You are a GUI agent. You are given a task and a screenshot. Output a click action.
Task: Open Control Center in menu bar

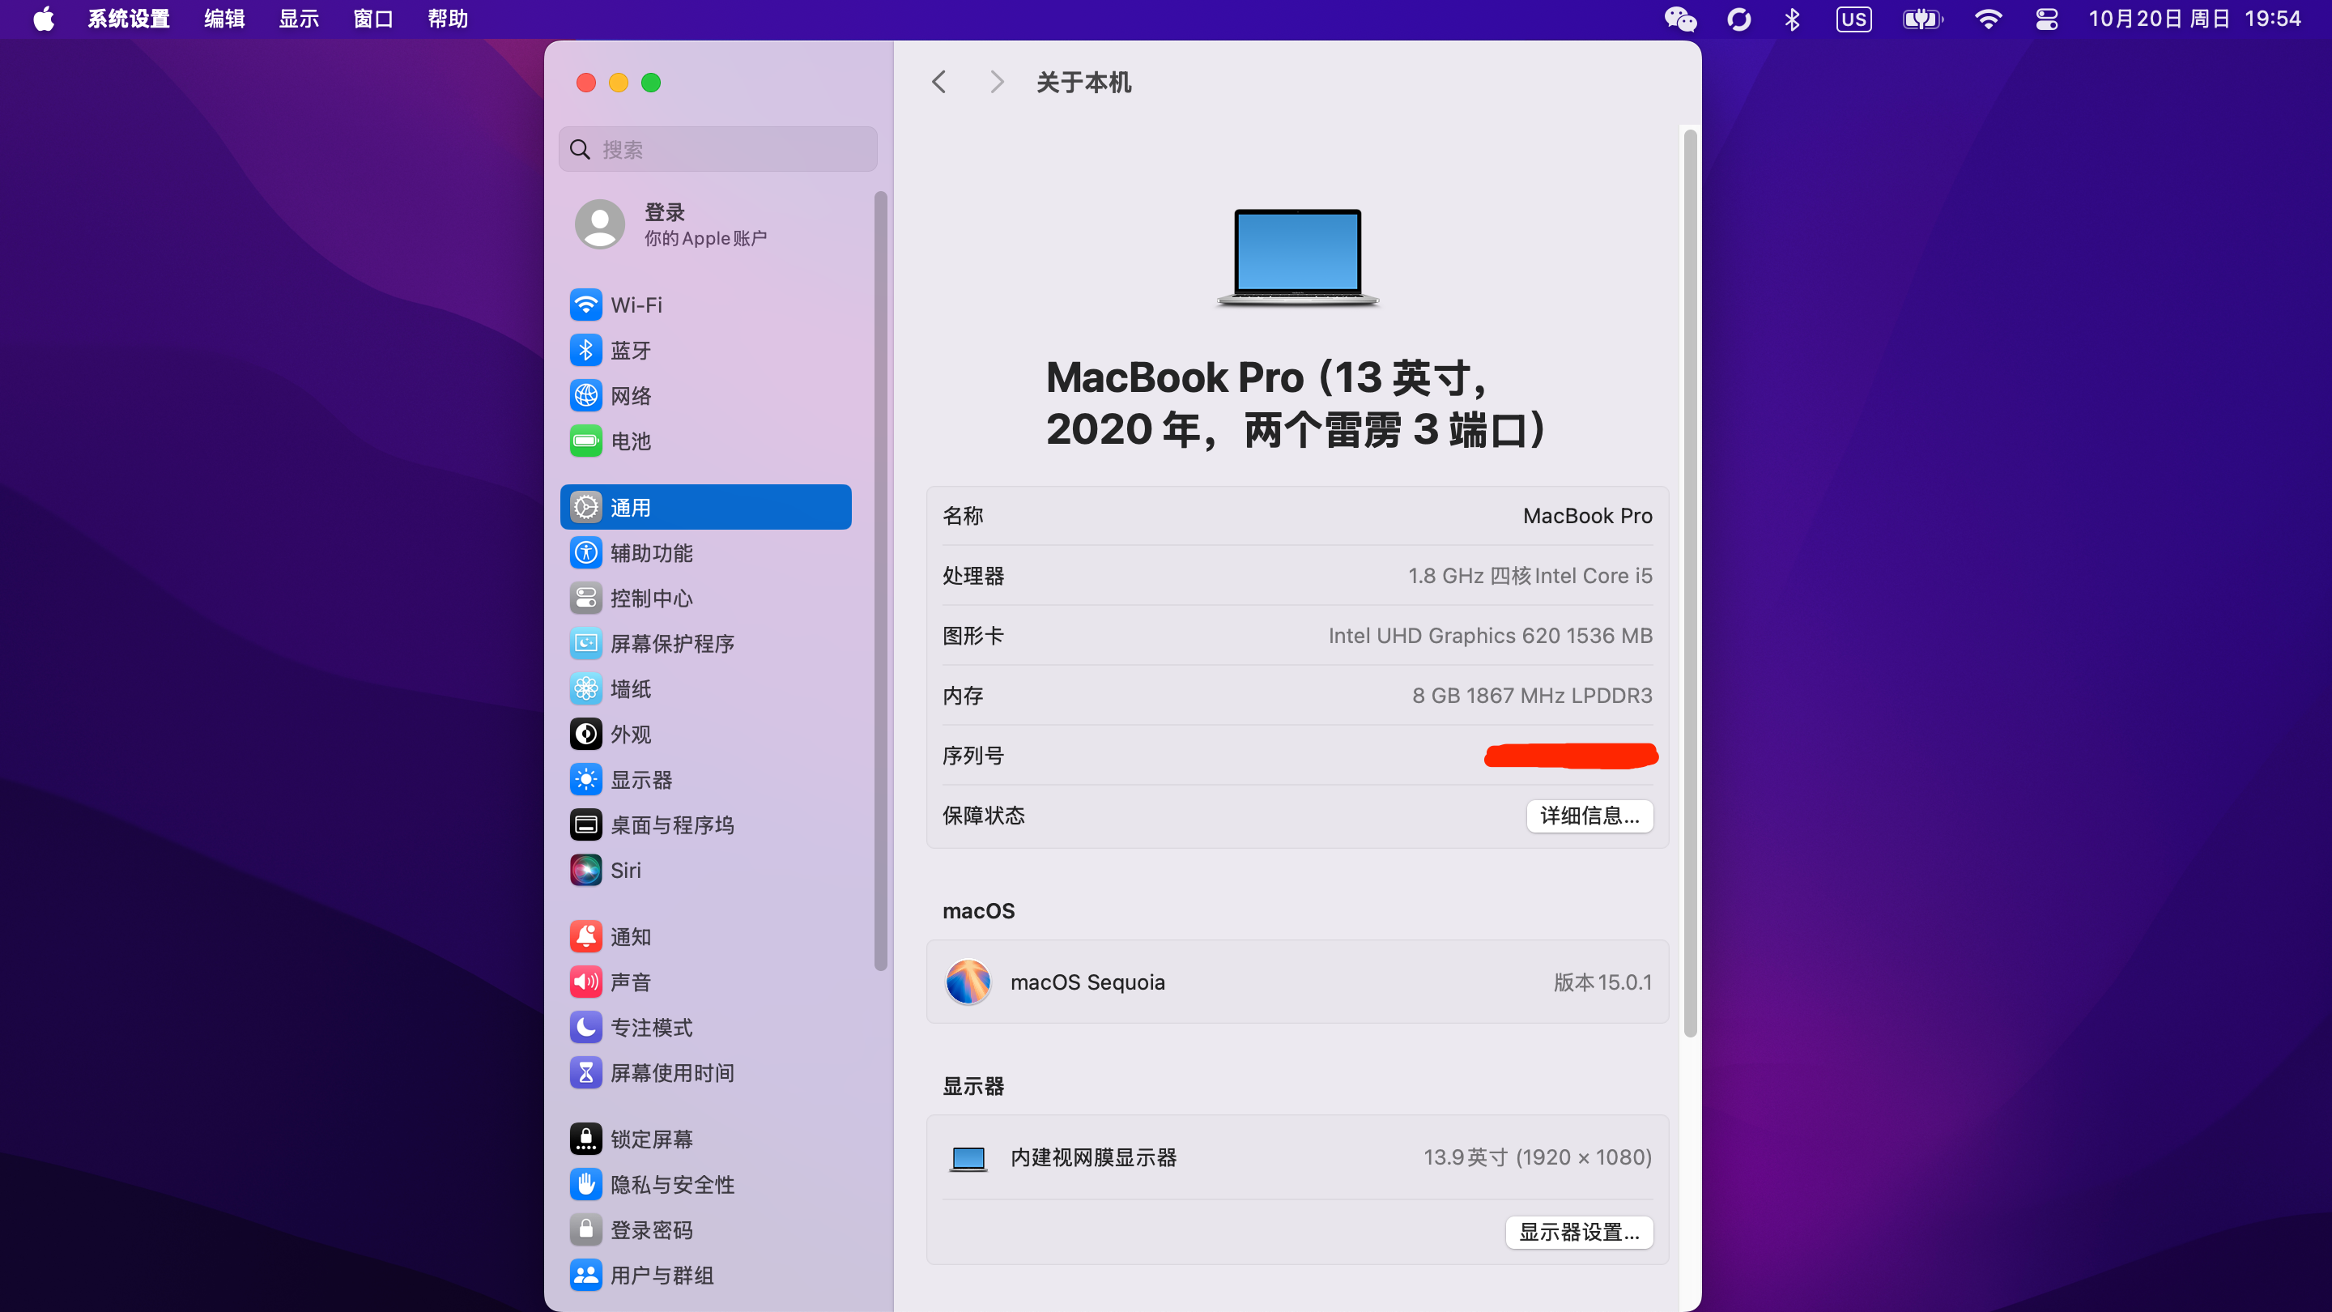coord(2047,19)
